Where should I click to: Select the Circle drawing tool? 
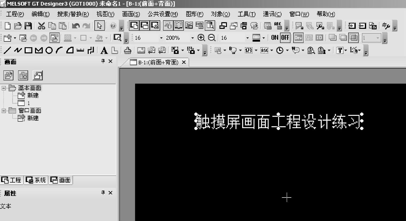click(49, 50)
